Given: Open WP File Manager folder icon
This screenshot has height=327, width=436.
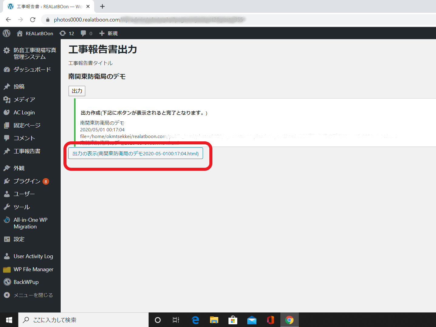Looking at the screenshot, I should pyautogui.click(x=7, y=270).
